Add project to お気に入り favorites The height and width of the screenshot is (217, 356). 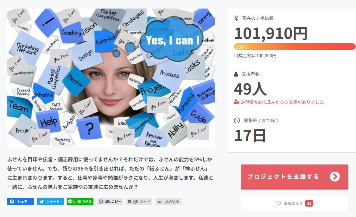pyautogui.click(x=295, y=203)
